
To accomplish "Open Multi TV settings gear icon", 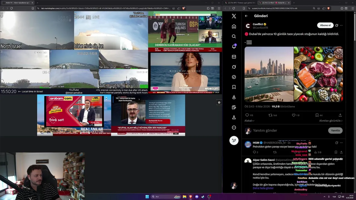I will (219, 102).
